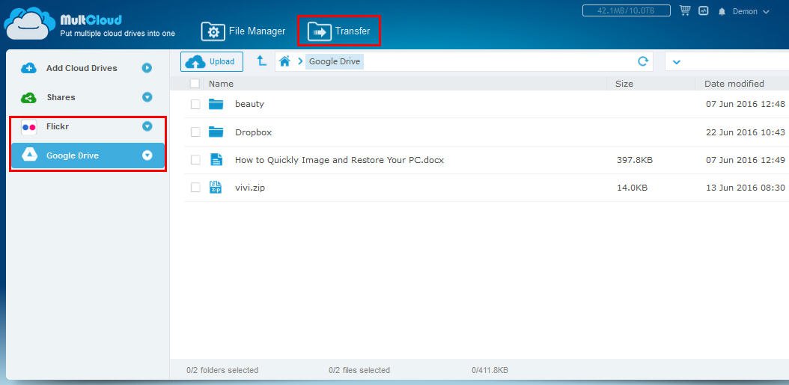Switch to the Transfer tab
The width and height of the screenshot is (789, 385).
click(339, 31)
